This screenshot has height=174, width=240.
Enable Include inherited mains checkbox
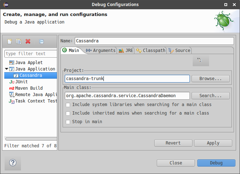pos(68,113)
